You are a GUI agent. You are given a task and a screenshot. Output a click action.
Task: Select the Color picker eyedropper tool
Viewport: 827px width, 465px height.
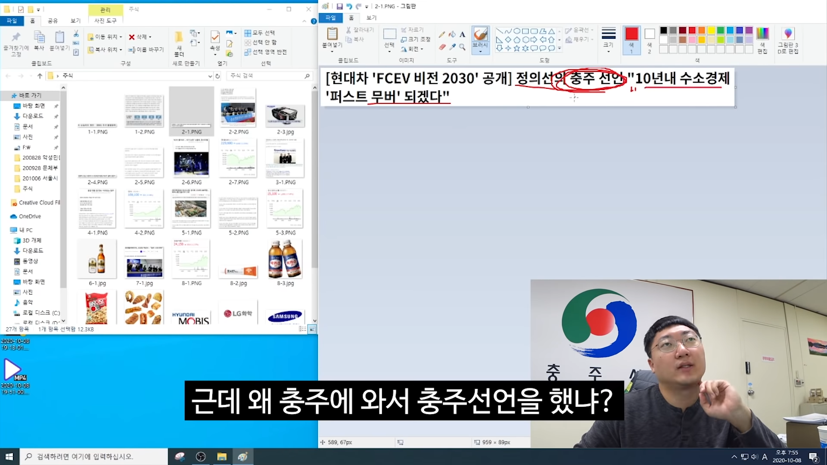(x=452, y=47)
